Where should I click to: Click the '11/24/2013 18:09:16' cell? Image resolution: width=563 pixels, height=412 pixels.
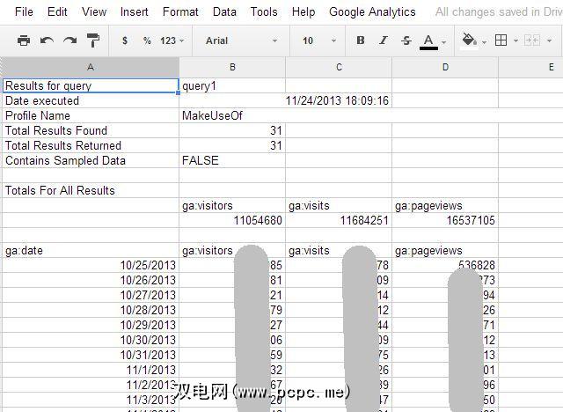(339, 100)
